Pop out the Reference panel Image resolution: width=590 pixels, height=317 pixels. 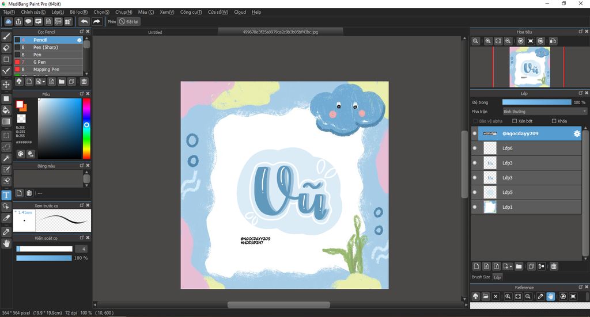(581, 287)
